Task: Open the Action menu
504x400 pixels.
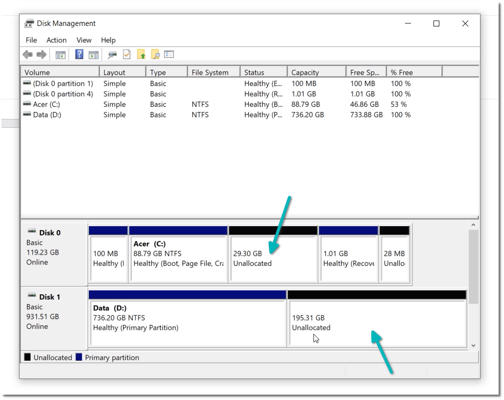Action: coord(56,40)
